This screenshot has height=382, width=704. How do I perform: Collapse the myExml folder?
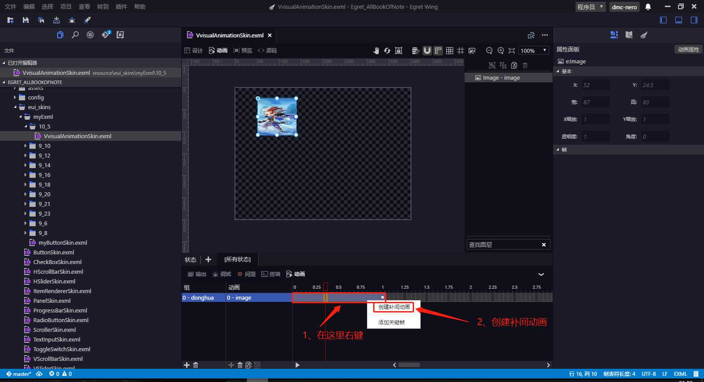[x=20, y=117]
